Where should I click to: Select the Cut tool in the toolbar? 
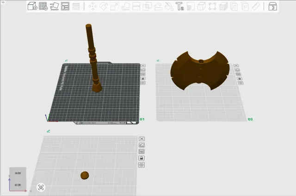pos(136,6)
